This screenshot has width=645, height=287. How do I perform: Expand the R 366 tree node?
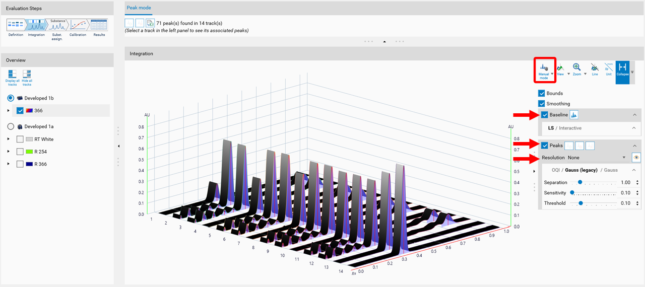[8, 164]
